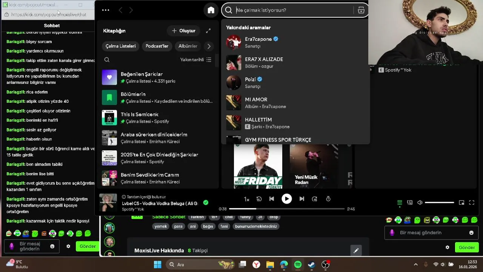Open emoji picker in right Kick chat

[x=471, y=233]
